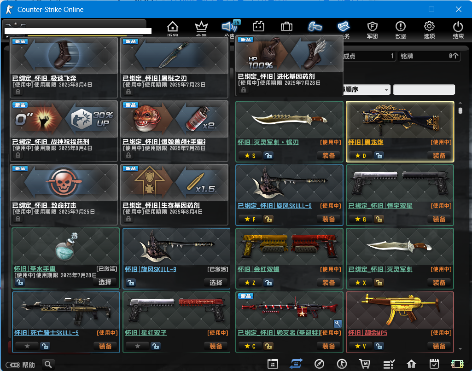Click 装备 button for 靓金MP5
The image size is (472, 371).
coord(439,346)
